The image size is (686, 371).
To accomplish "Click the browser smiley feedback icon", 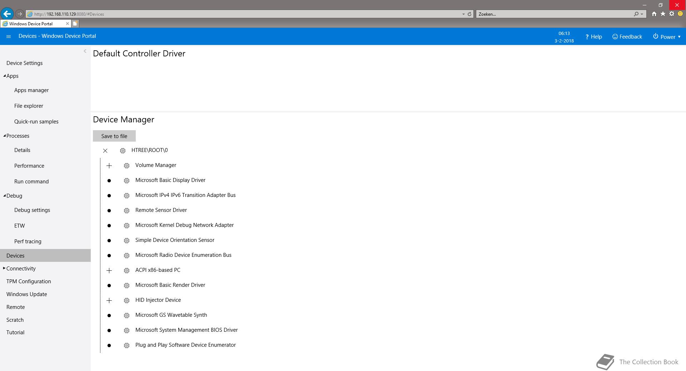I will click(x=680, y=14).
